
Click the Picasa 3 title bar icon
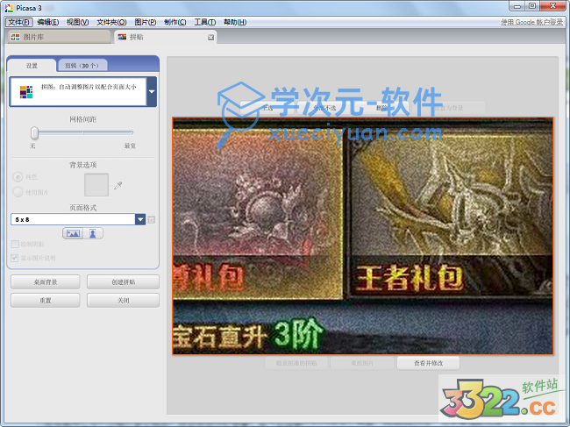tap(9, 8)
